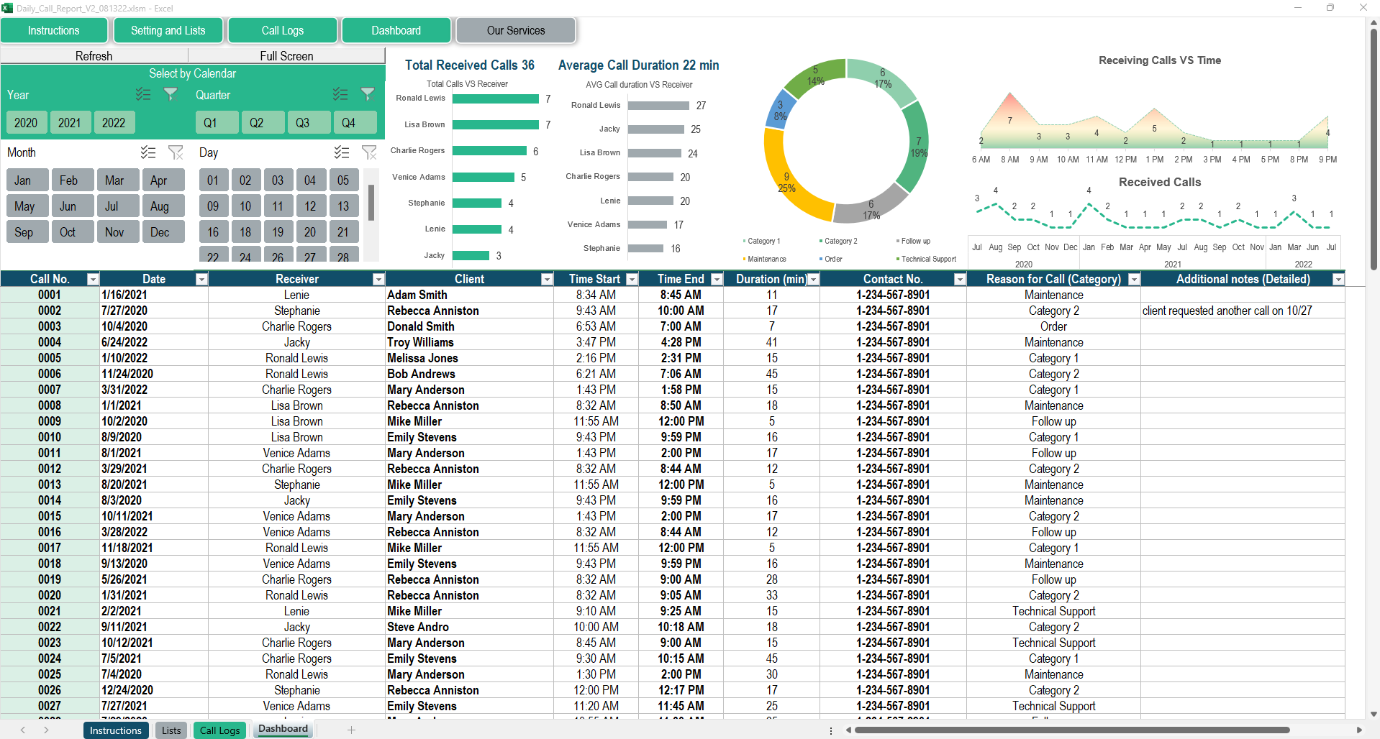The width and height of the screenshot is (1380, 739).
Task: Open the Receiver column filter dropdown
Action: click(378, 280)
